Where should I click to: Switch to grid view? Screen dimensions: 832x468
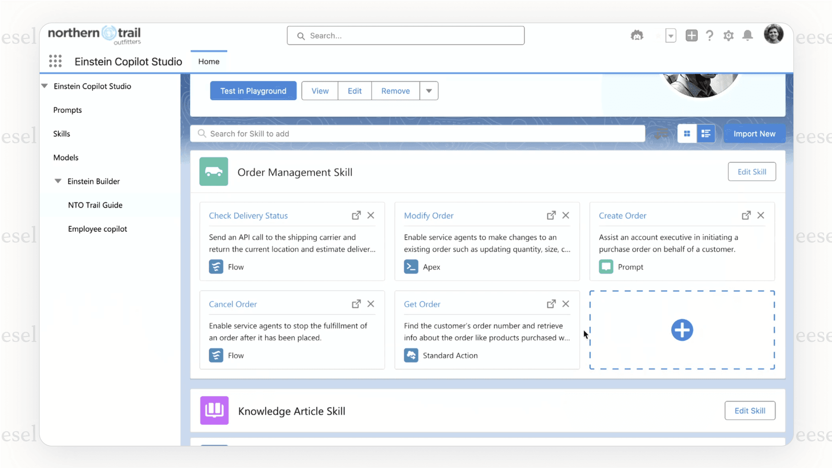tap(687, 134)
